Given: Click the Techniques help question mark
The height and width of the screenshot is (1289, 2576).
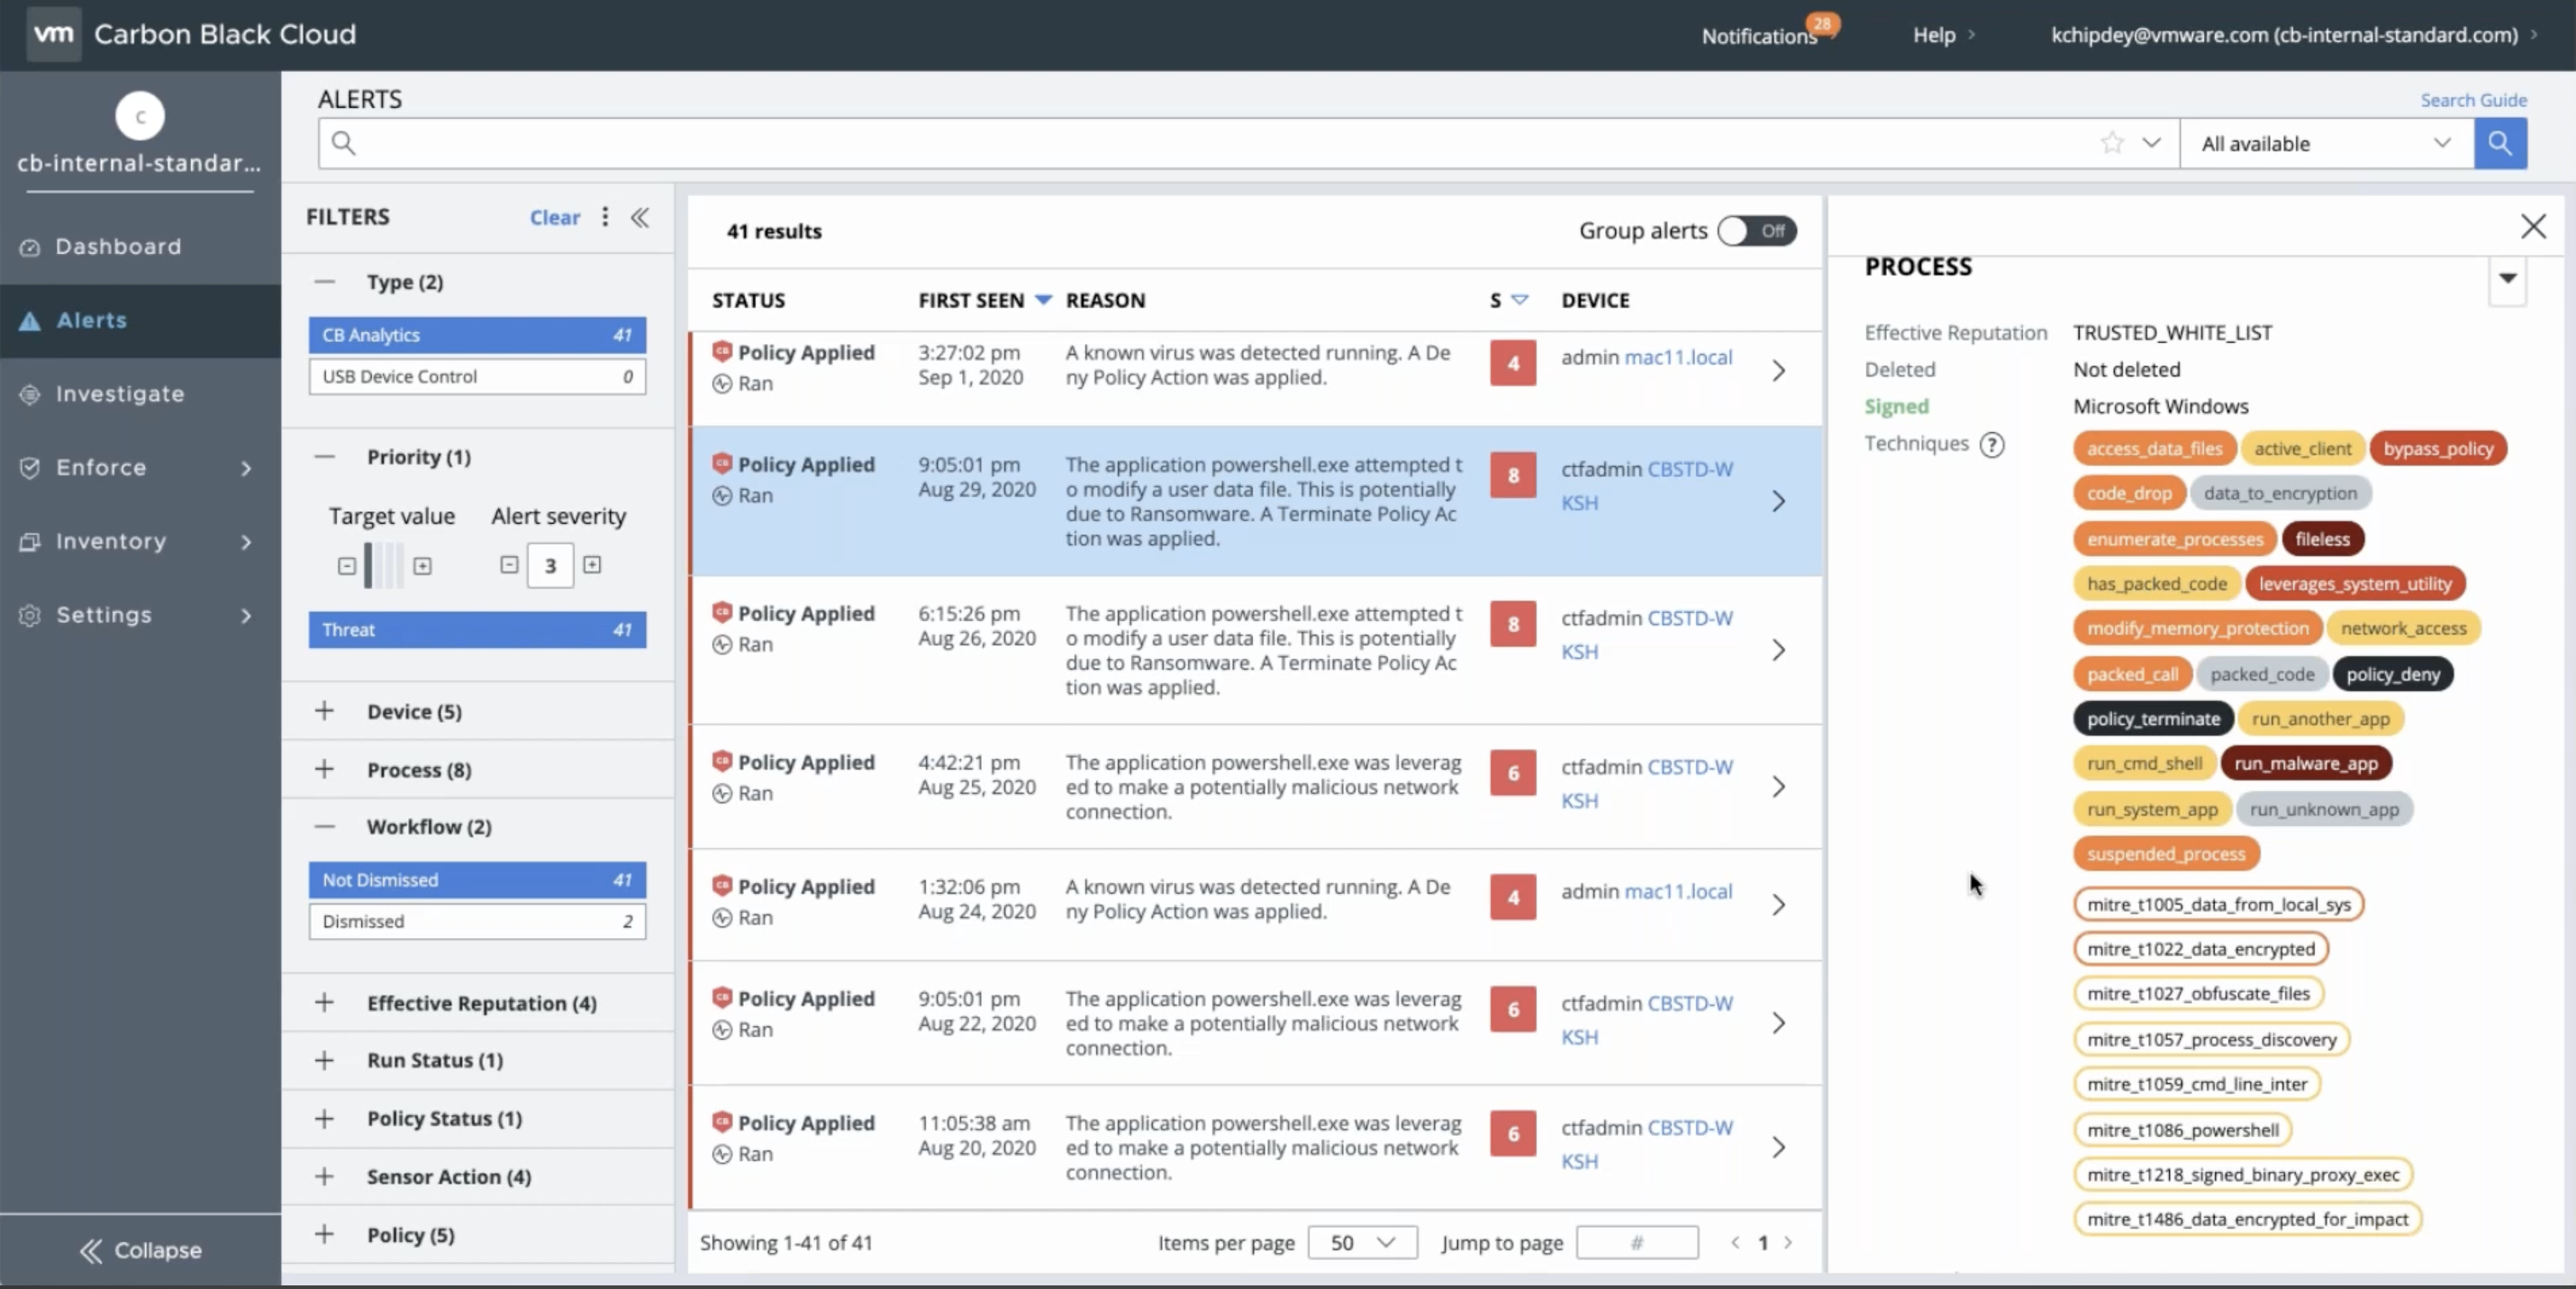Looking at the screenshot, I should pos(1992,445).
